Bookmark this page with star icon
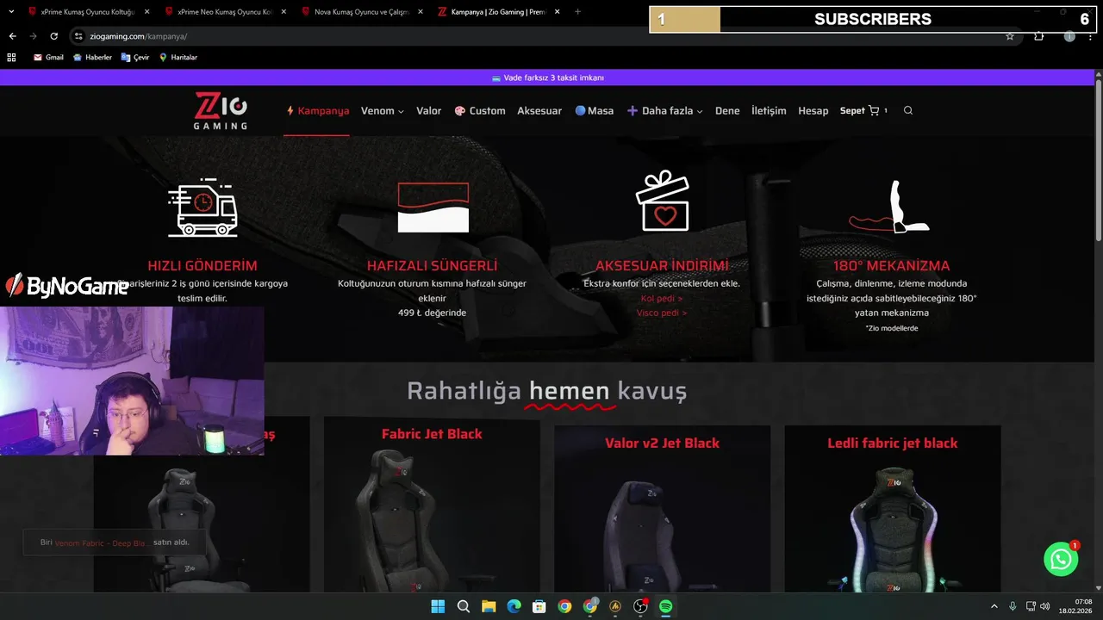1103x620 pixels. coord(1010,36)
